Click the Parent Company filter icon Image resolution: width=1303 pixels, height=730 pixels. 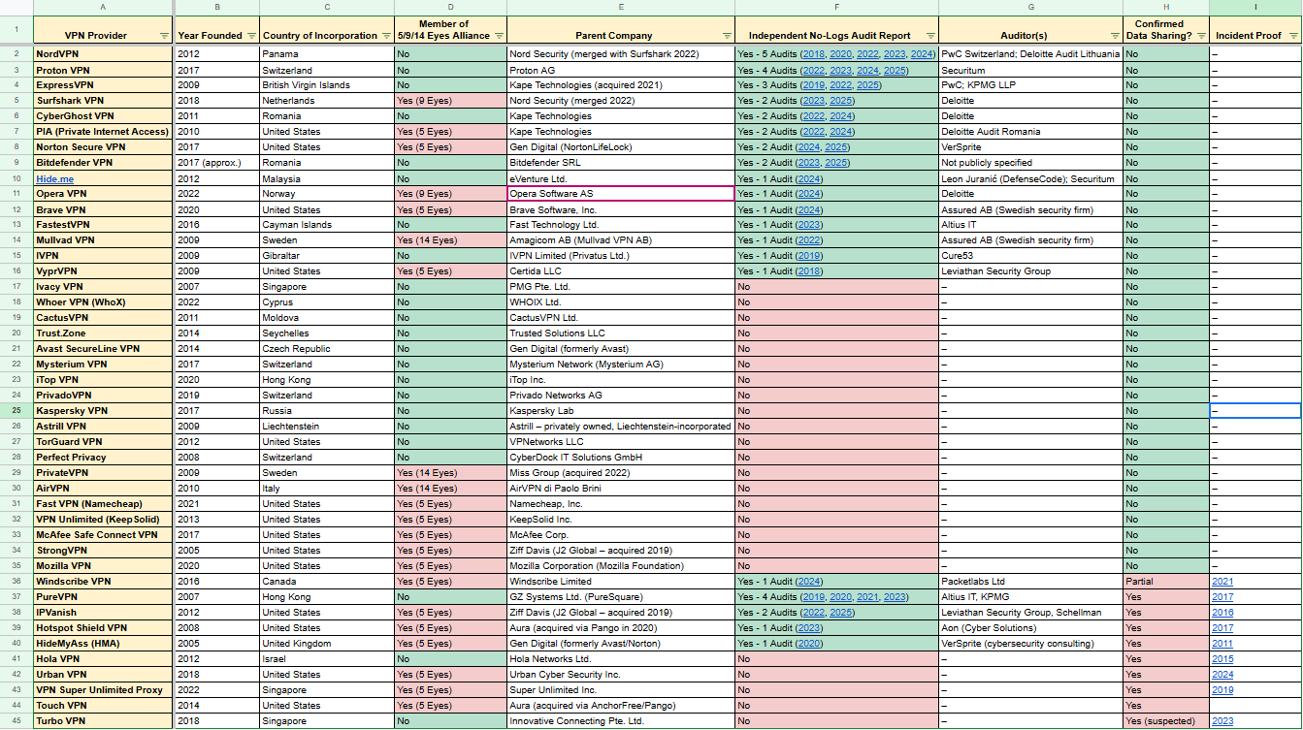(x=727, y=36)
